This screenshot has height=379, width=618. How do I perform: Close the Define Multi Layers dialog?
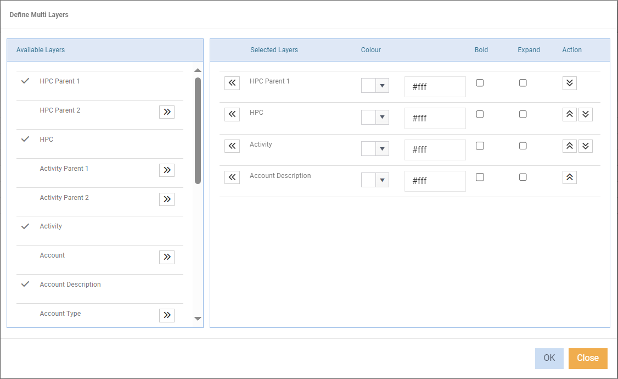pyautogui.click(x=587, y=358)
